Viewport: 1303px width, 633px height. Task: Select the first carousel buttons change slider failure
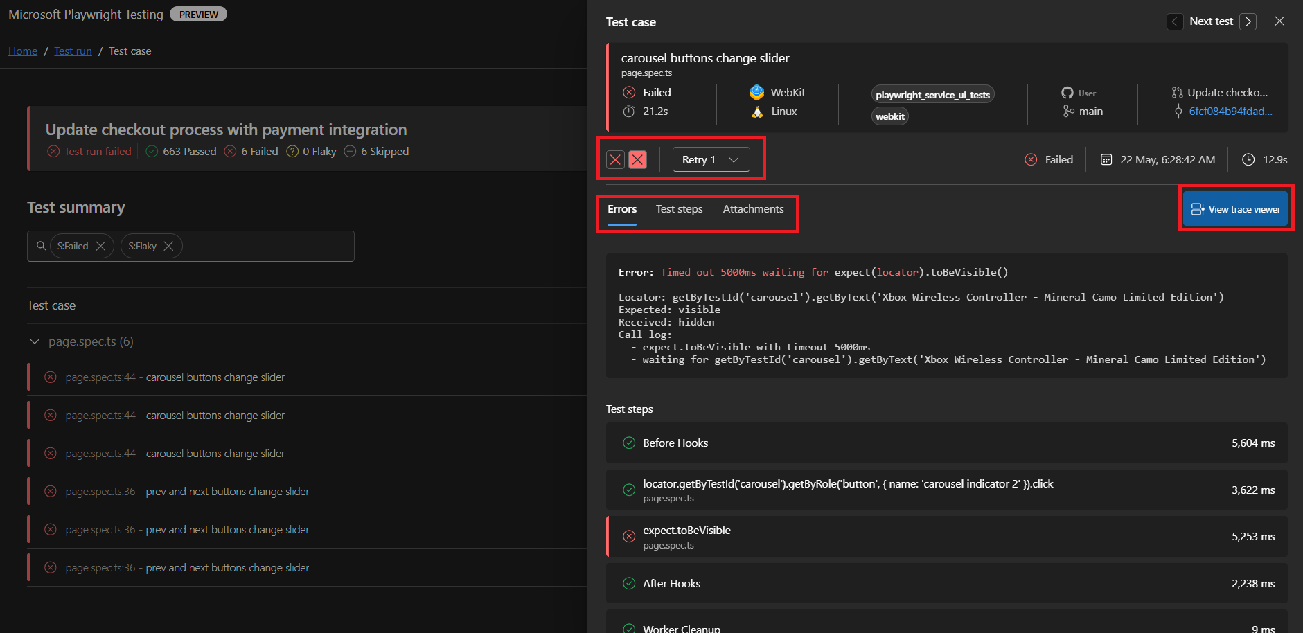(175, 377)
